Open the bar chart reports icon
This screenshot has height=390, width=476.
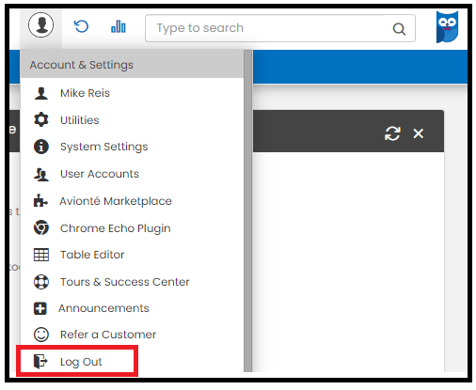[119, 26]
